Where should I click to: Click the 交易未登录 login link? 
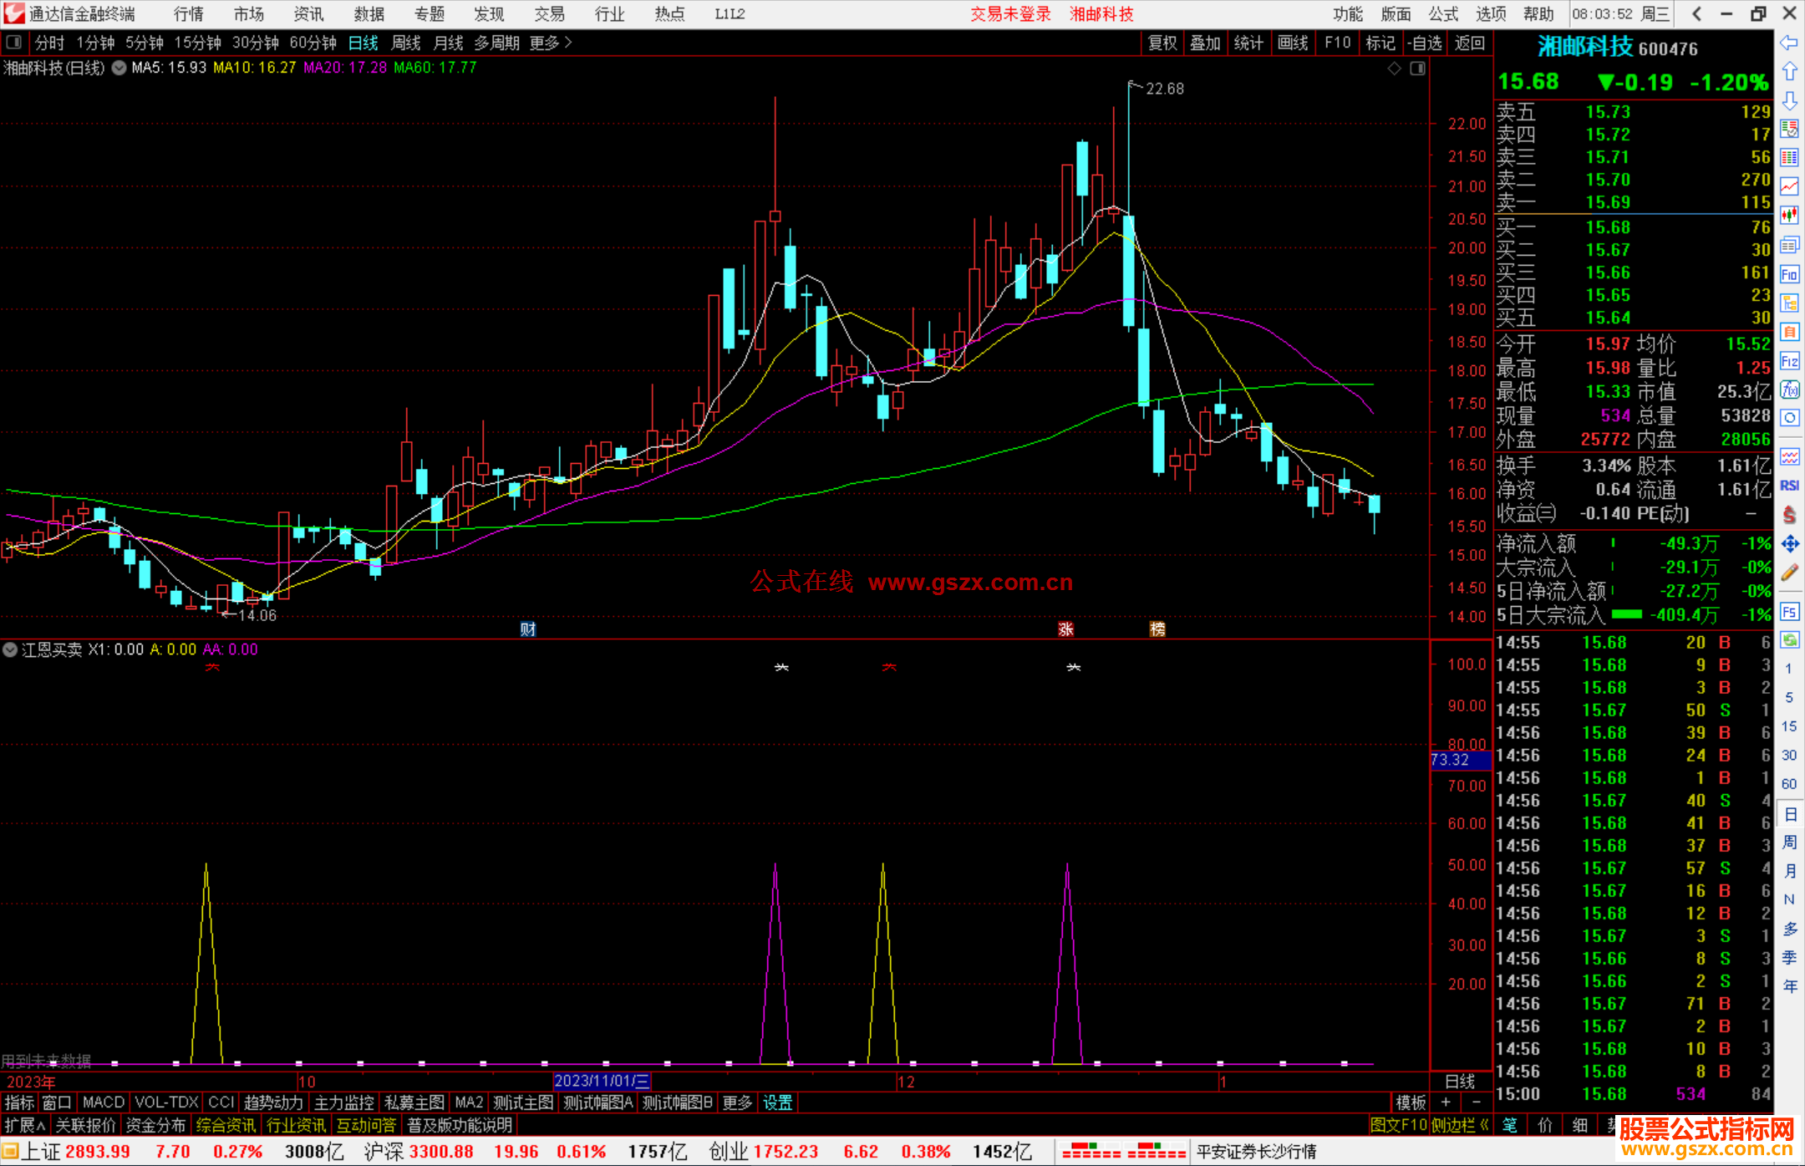click(1010, 14)
